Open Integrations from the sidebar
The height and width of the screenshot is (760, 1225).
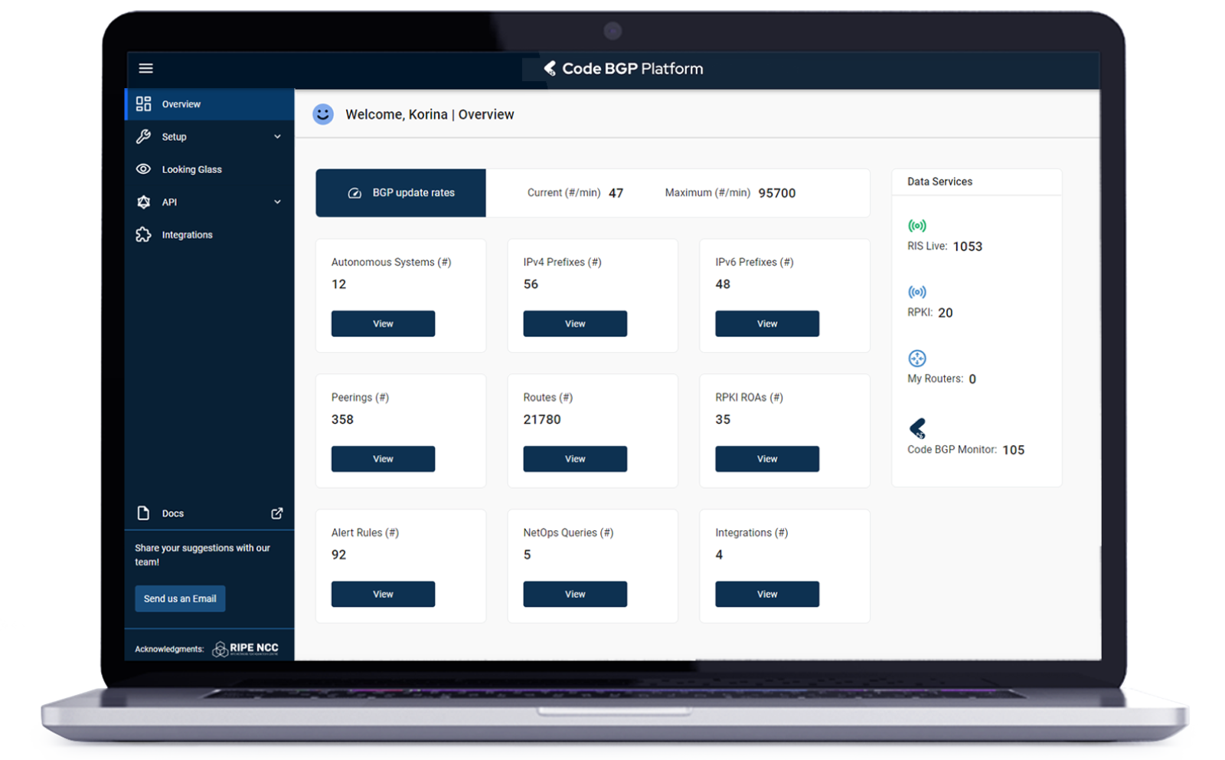(187, 235)
